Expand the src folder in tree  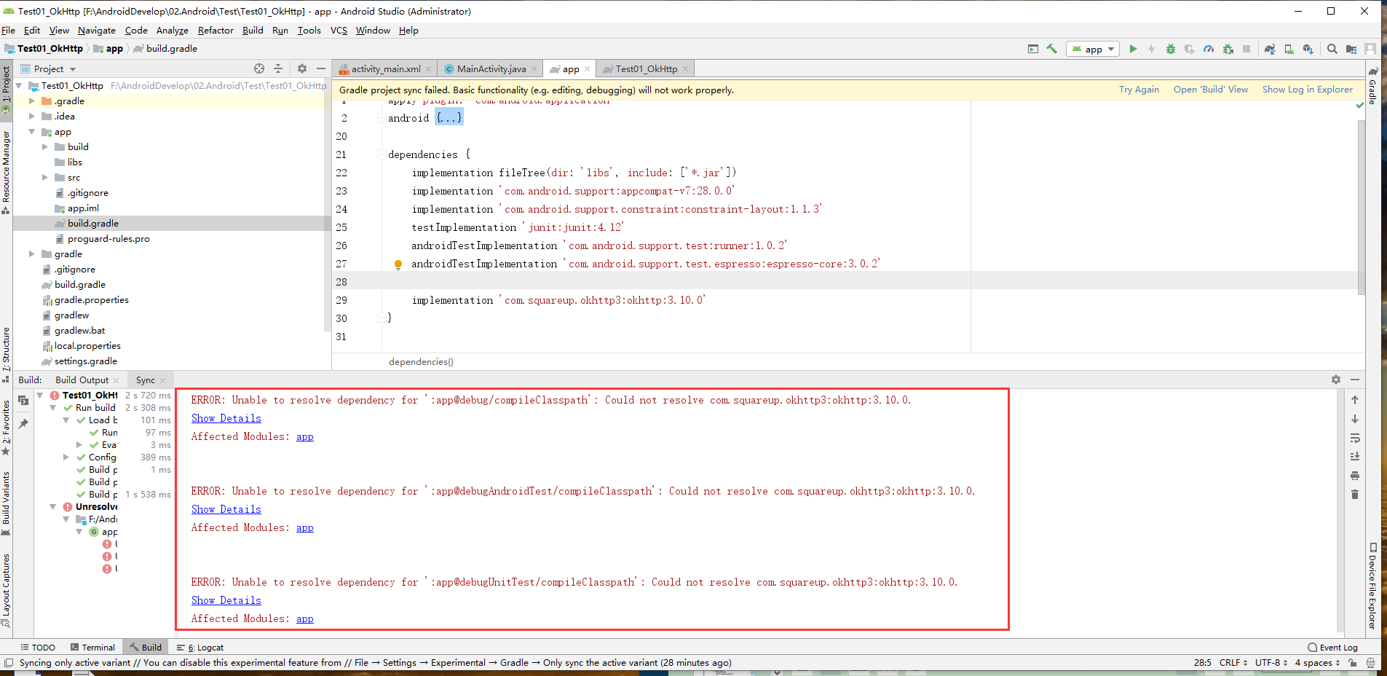[x=45, y=178]
